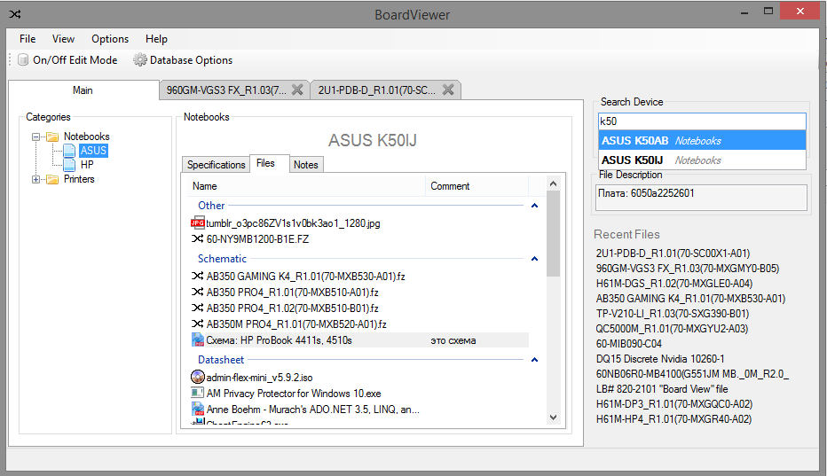Click the Search Device input field
This screenshot has height=476, width=827.
click(701, 121)
